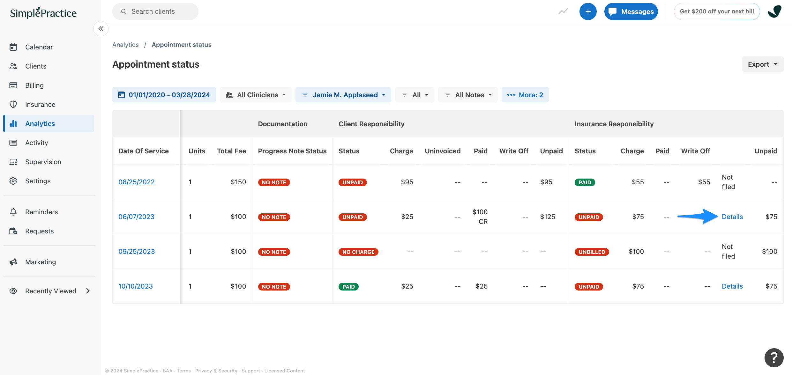Open Reminders from the sidebar
This screenshot has height=375, width=792.
(41, 212)
